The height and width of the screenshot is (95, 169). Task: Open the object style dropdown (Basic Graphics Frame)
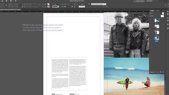tap(98, 4)
